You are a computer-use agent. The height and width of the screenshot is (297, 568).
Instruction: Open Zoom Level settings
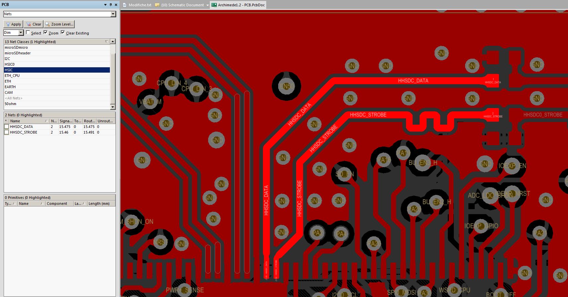[59, 24]
